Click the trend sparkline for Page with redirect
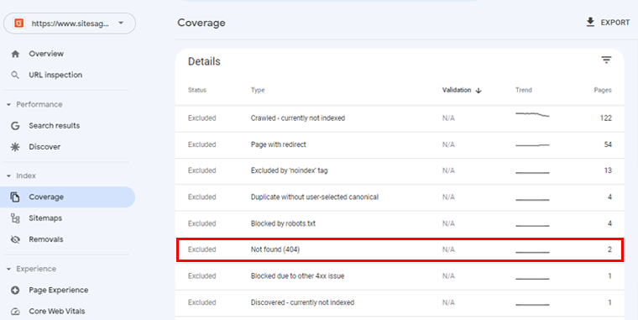638x320 pixels. pos(532,145)
